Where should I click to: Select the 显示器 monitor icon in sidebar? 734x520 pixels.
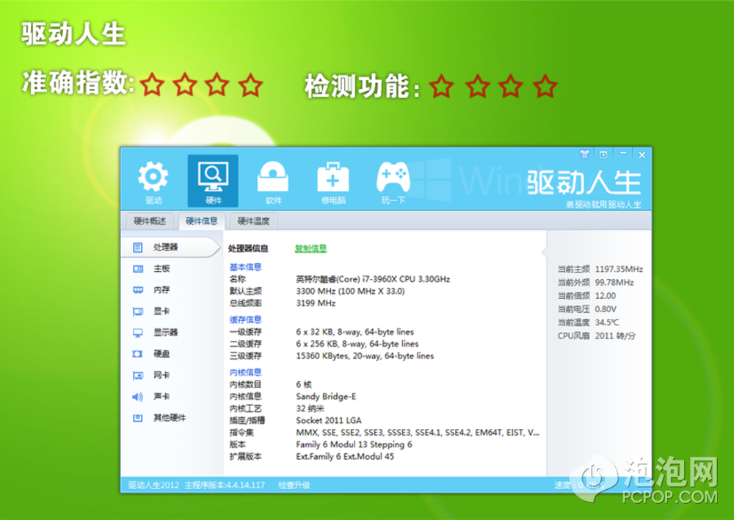click(138, 333)
